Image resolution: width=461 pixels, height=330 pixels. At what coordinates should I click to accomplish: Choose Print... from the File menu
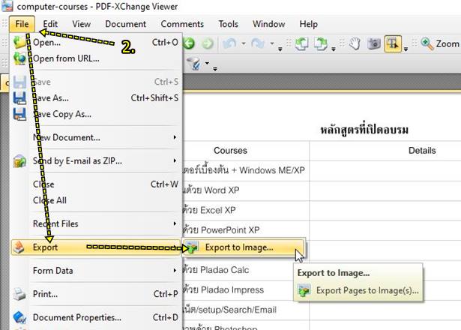point(96,294)
